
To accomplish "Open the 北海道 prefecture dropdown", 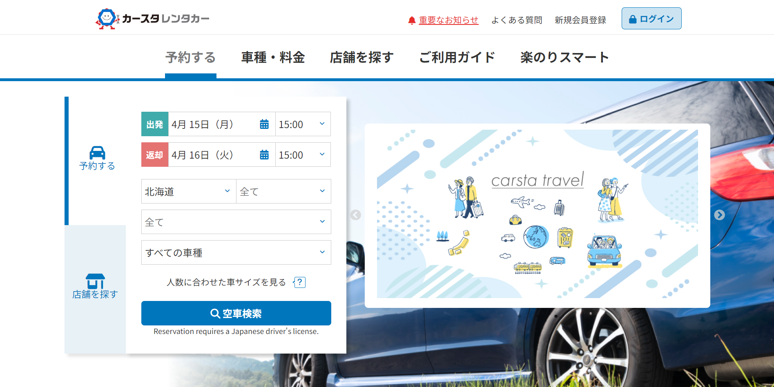I will (188, 192).
